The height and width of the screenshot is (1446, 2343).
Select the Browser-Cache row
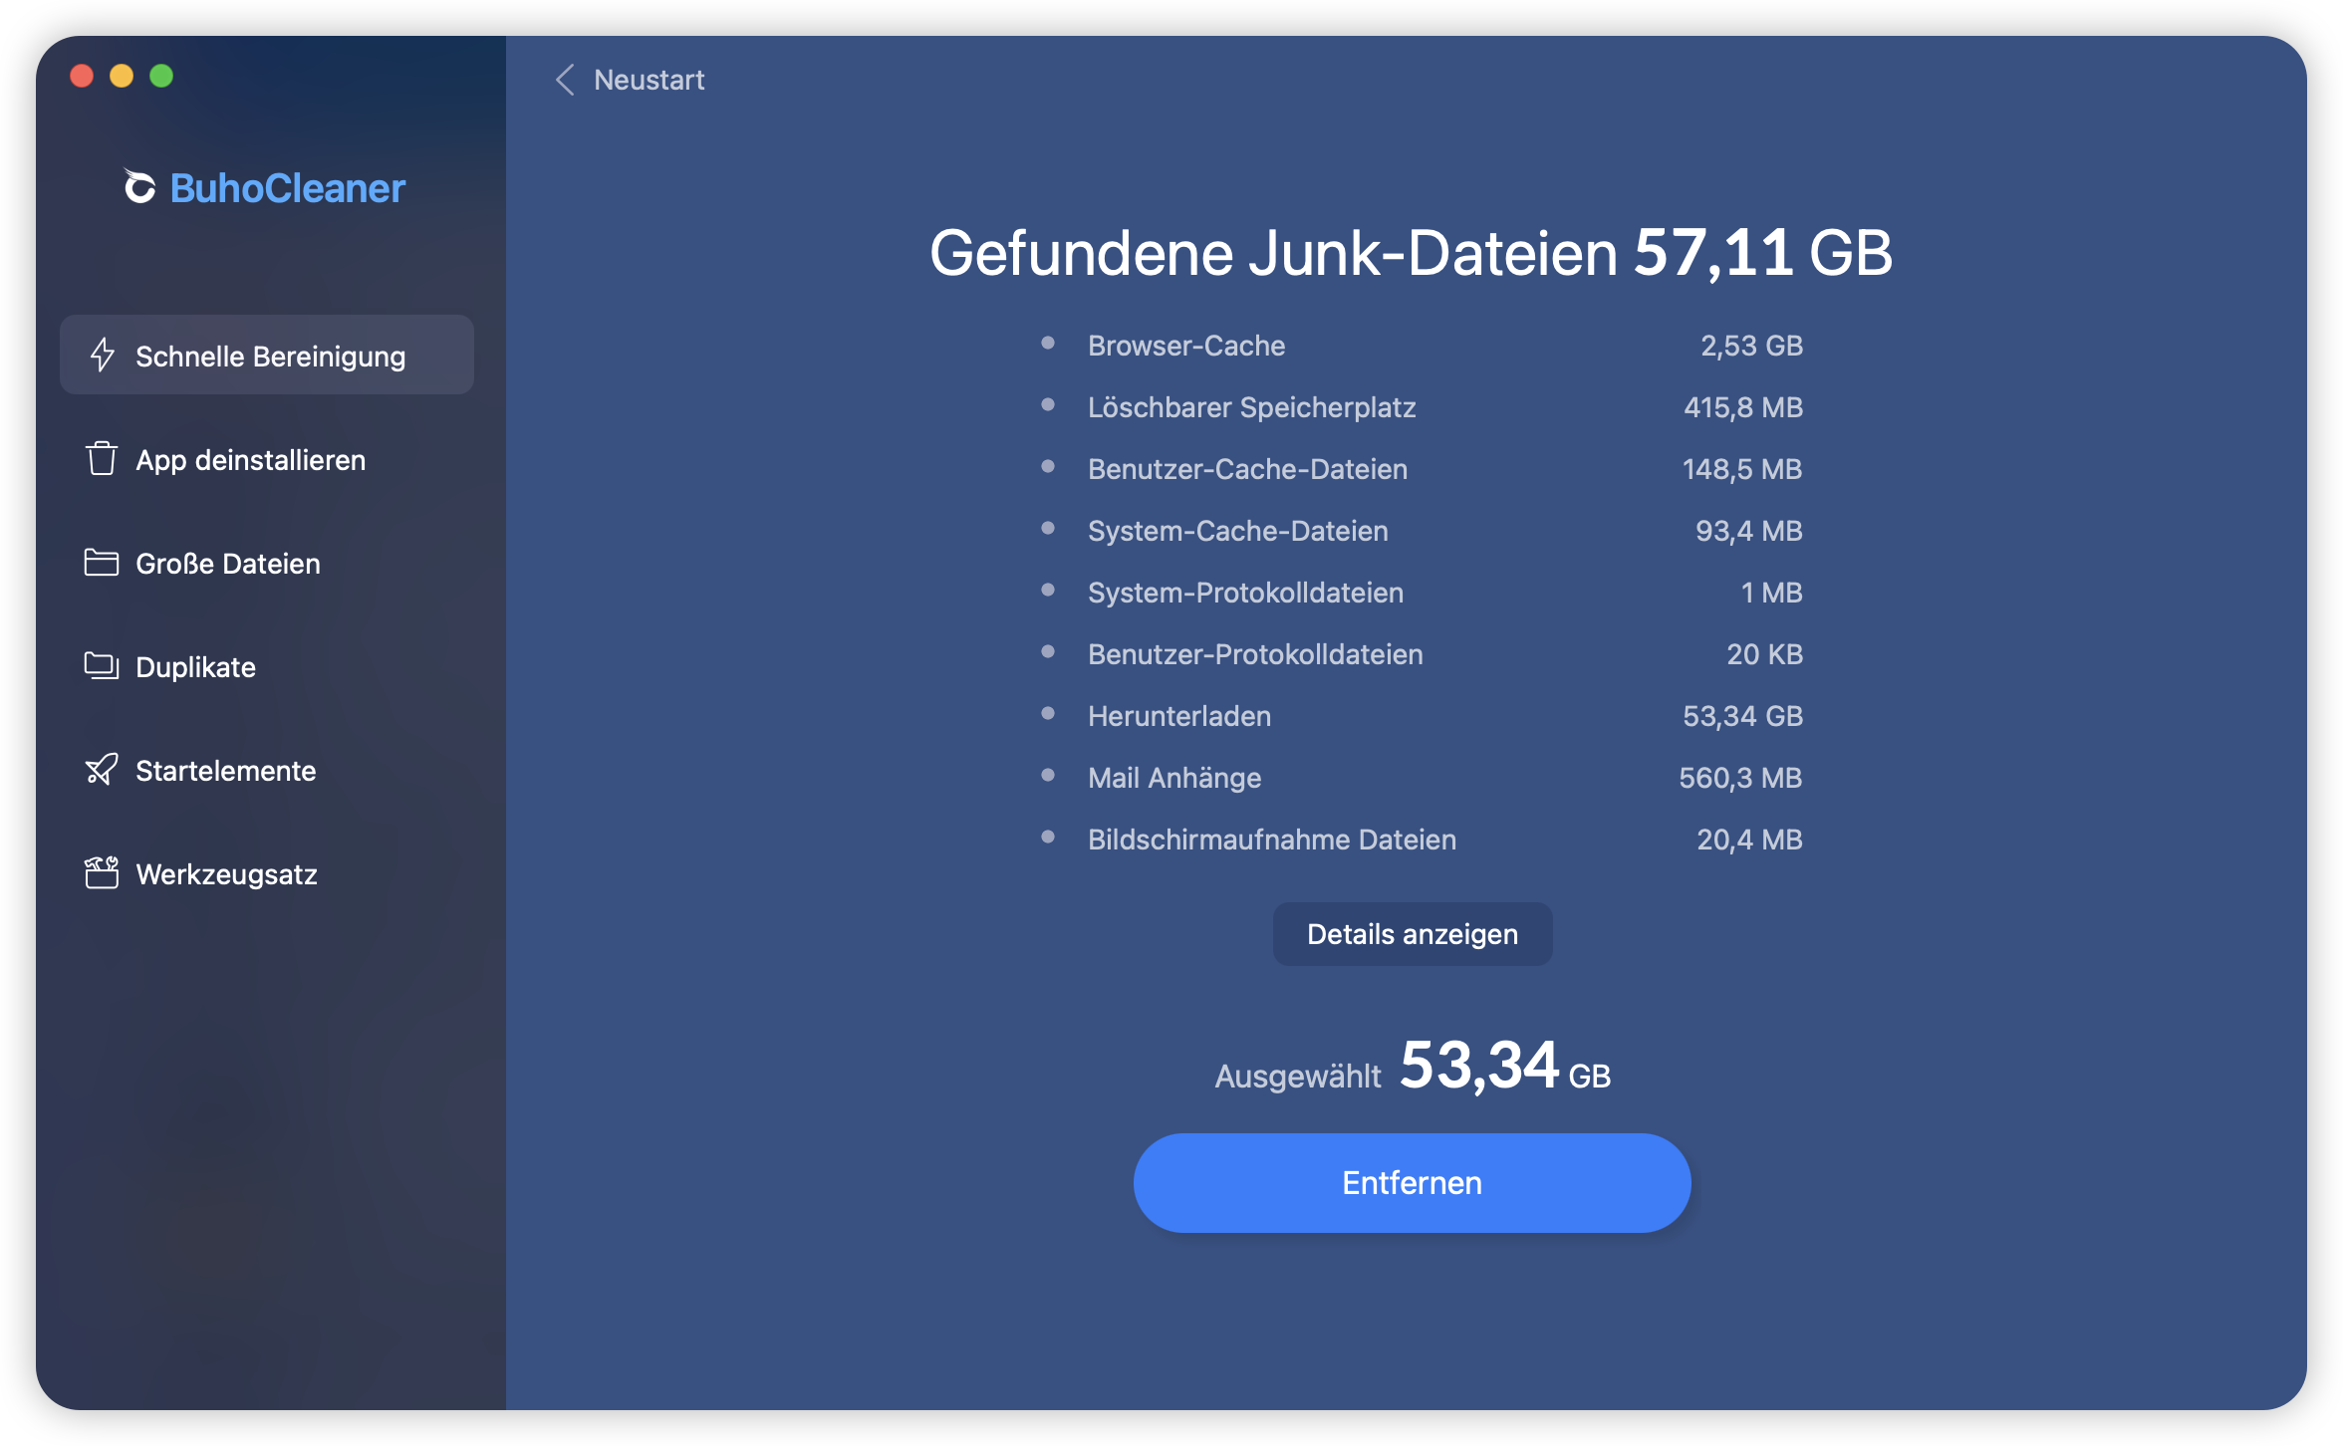pos(1421,346)
